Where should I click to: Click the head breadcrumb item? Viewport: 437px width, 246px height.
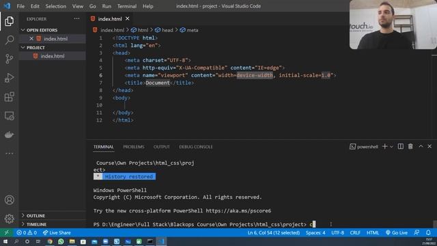(165, 30)
